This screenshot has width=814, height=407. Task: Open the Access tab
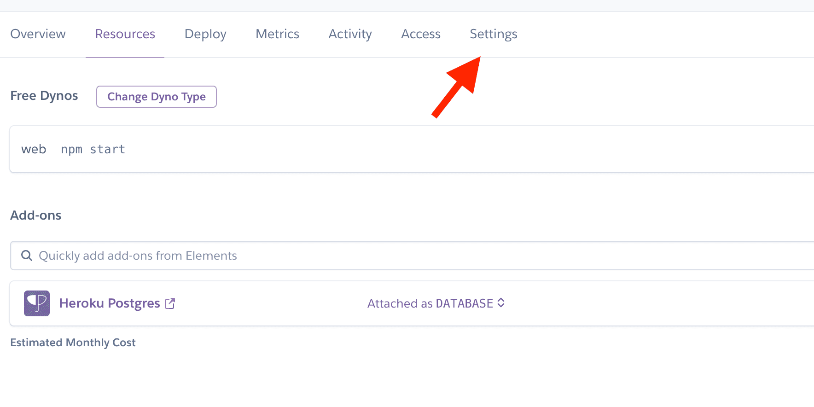click(x=421, y=34)
